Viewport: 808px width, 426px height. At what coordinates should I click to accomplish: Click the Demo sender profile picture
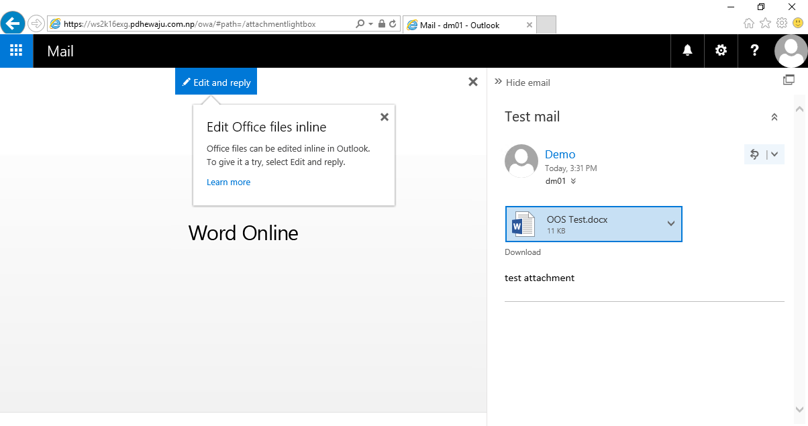[x=521, y=161]
